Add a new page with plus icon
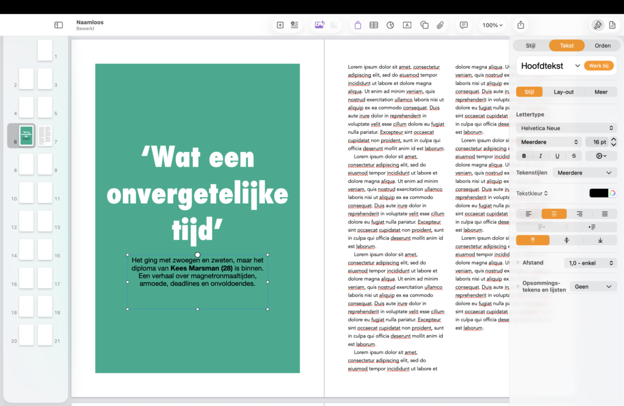Image resolution: width=624 pixels, height=406 pixels. pos(280,25)
